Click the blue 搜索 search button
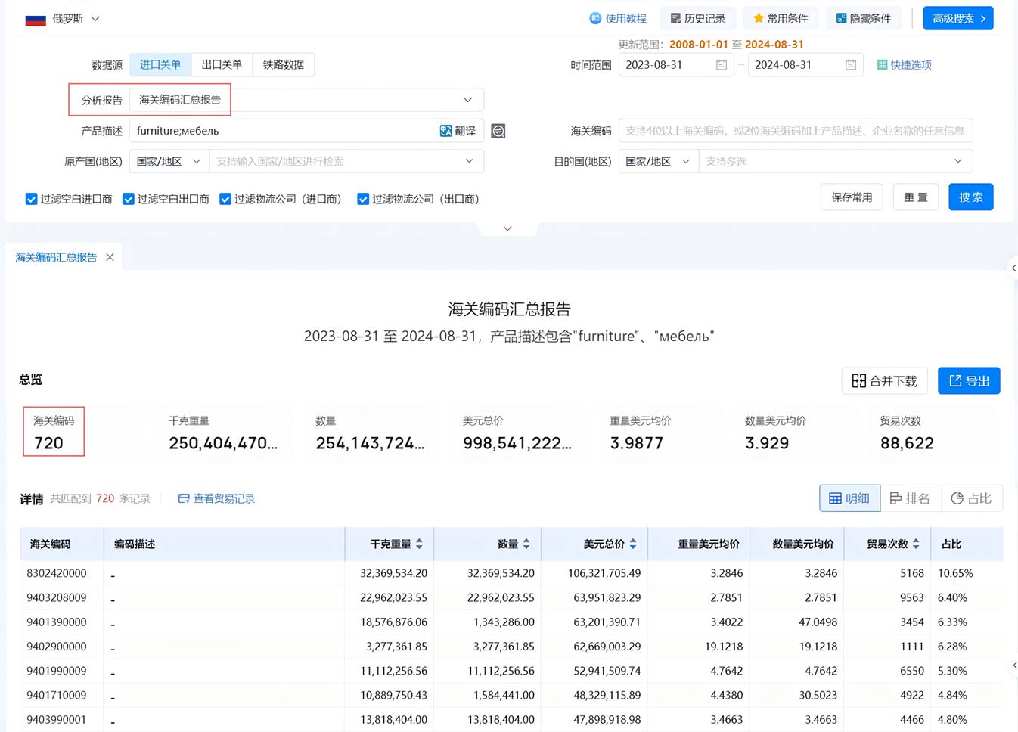This screenshot has width=1018, height=732. coord(971,197)
